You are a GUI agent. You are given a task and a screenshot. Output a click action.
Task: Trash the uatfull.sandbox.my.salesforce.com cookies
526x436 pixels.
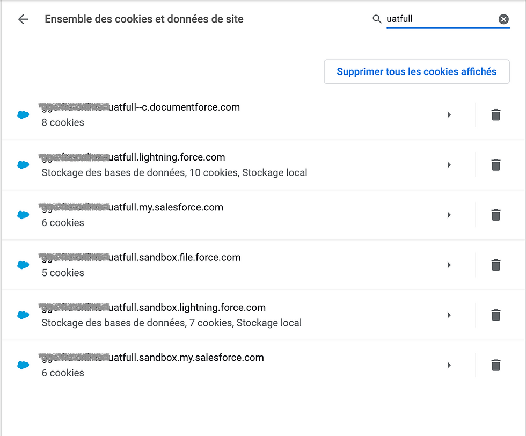[x=496, y=365]
